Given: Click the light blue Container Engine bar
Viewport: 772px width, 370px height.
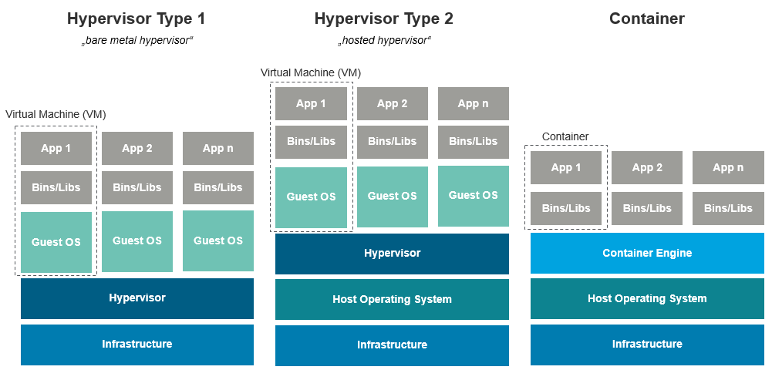Looking at the screenshot, I should 647,253.
